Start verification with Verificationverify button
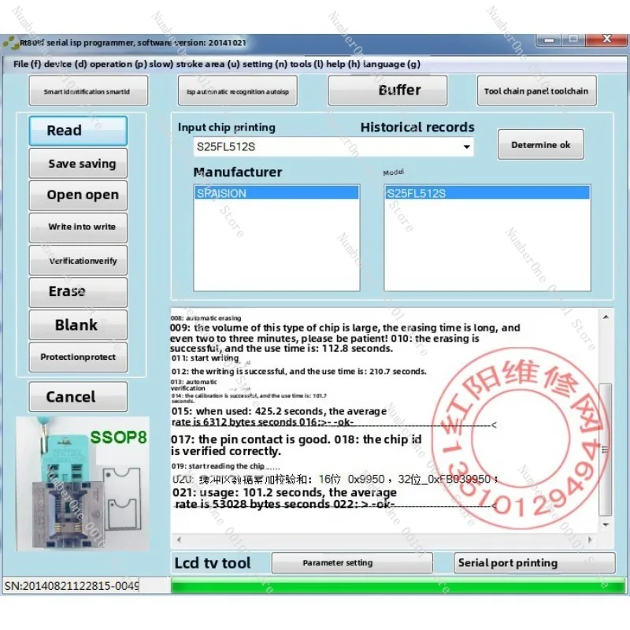 78,261
